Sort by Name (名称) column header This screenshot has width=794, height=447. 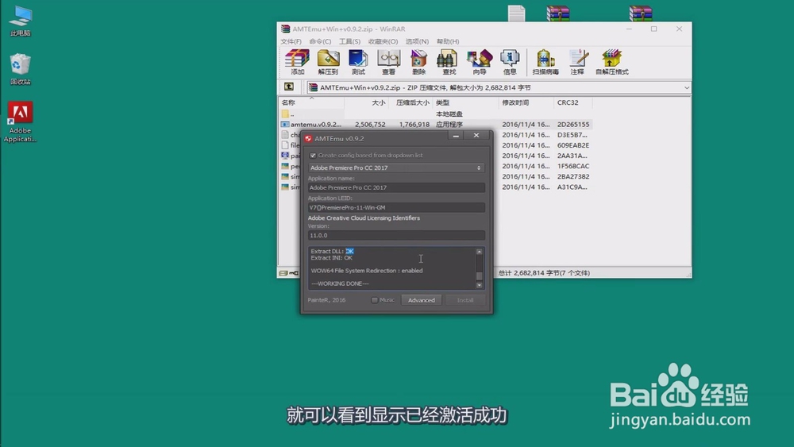(311, 102)
